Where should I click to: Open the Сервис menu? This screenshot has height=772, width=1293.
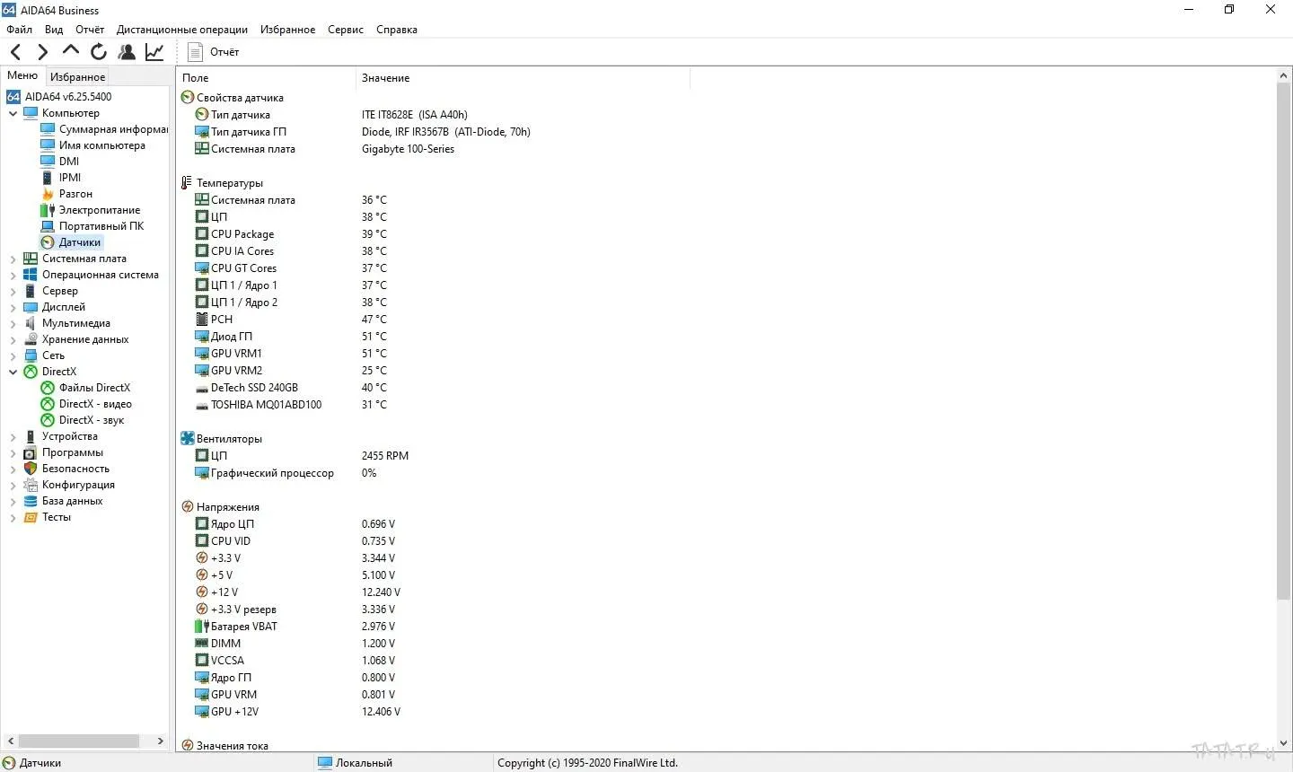346,30
